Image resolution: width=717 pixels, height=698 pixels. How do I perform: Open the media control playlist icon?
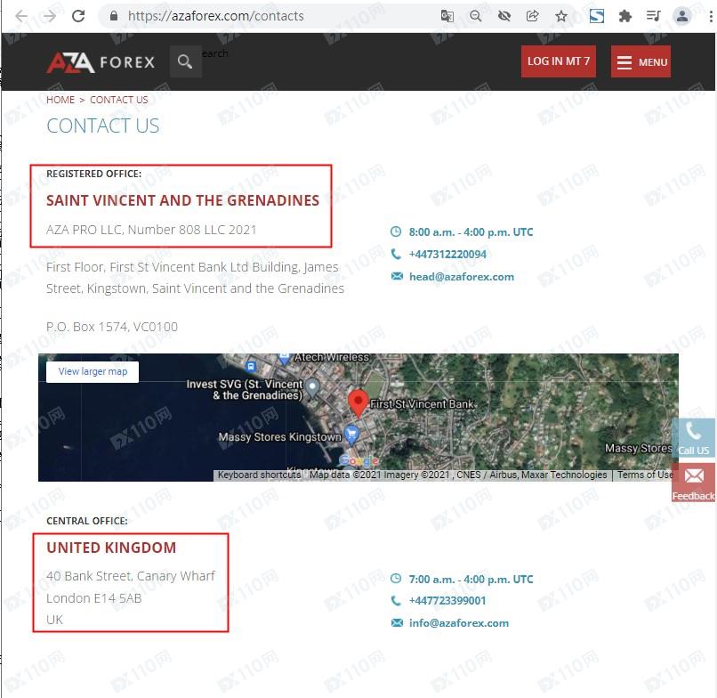(653, 17)
